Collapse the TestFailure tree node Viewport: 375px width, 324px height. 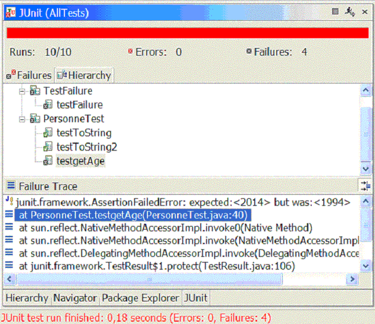click(23, 91)
